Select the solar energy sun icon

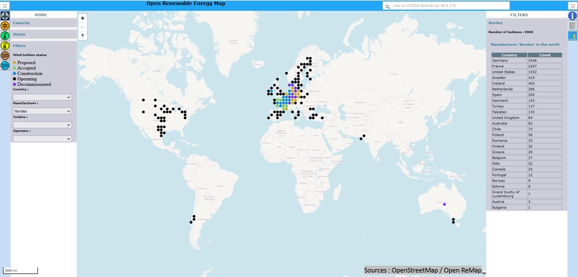pyautogui.click(x=5, y=26)
